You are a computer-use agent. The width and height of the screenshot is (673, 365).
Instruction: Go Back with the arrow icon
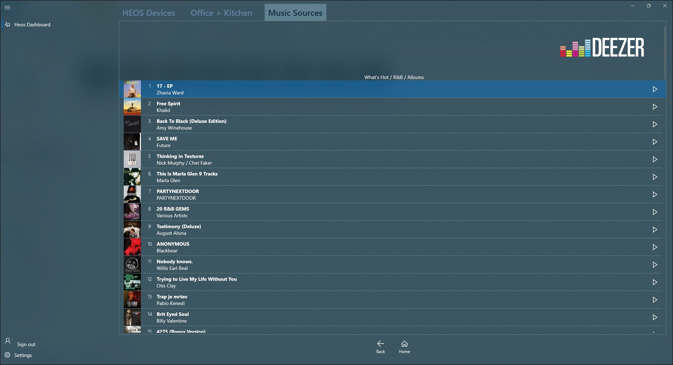(x=380, y=344)
